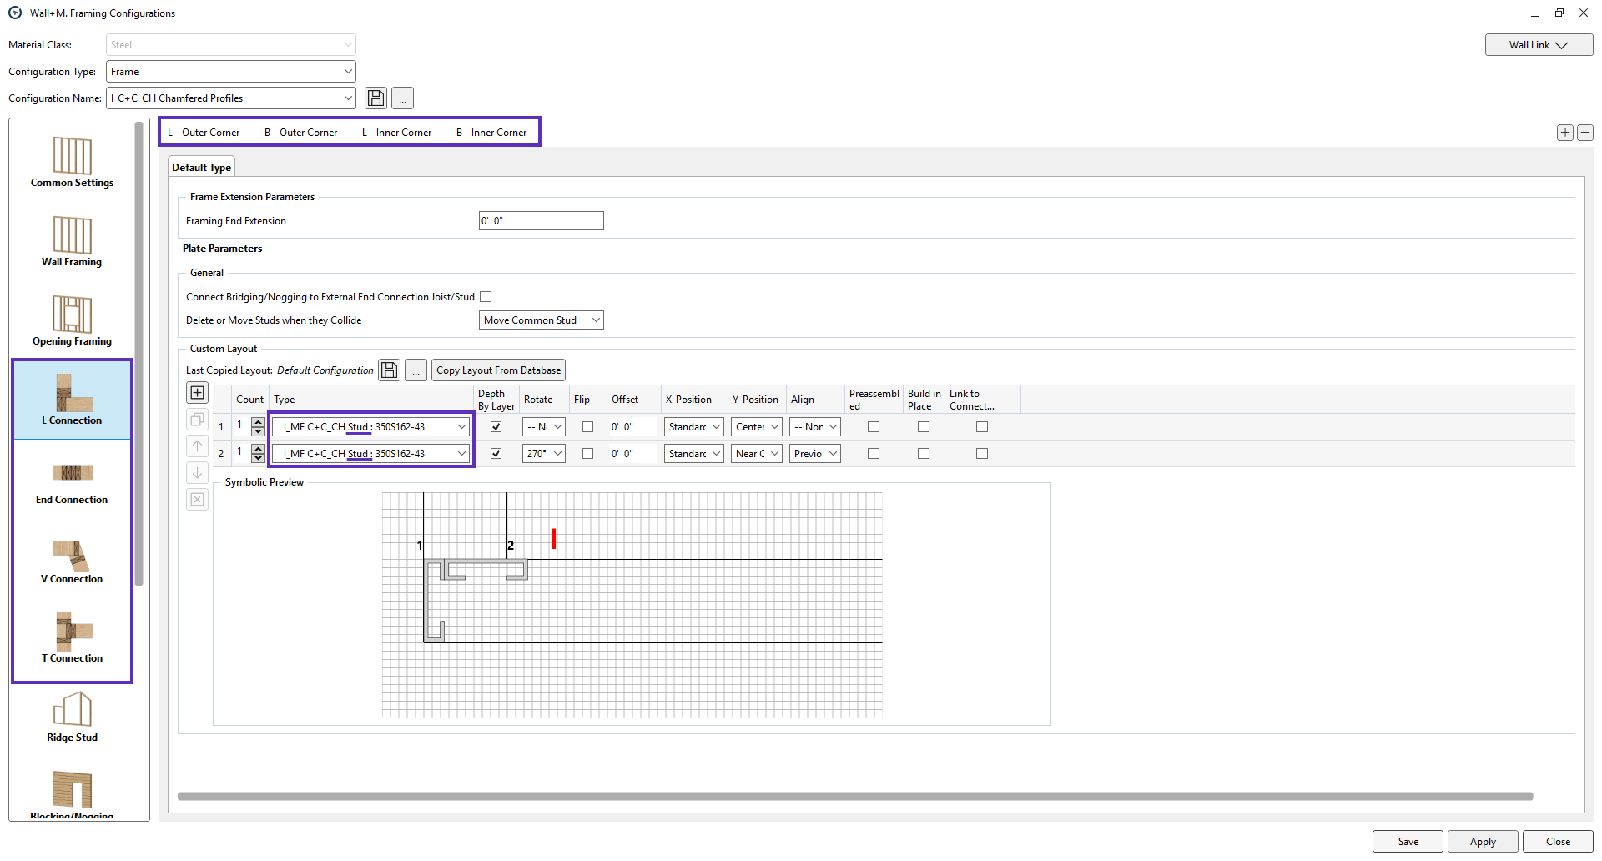Click Copy Layout From Database button
This screenshot has width=1602, height=861.
coord(498,370)
